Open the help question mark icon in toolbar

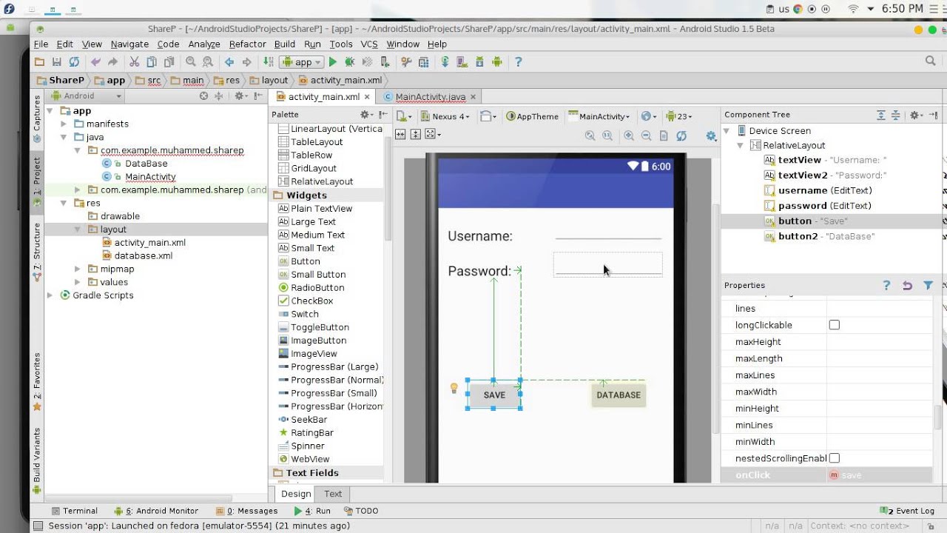point(518,62)
